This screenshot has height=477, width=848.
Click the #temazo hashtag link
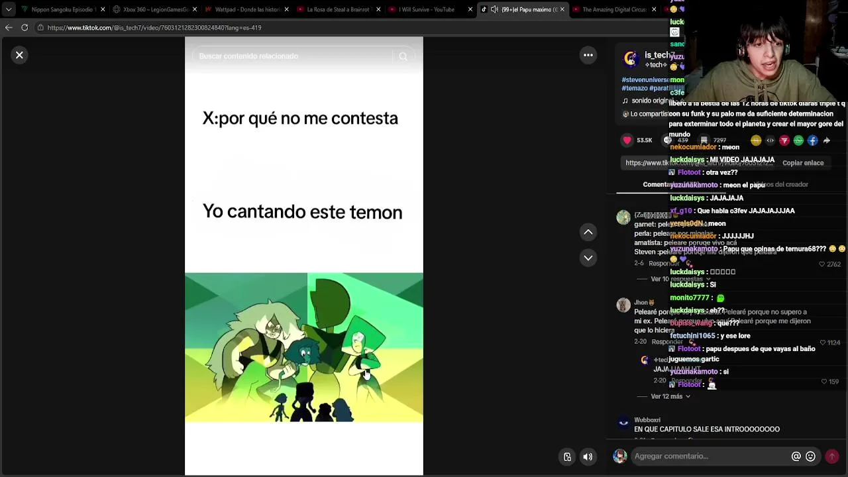634,88
